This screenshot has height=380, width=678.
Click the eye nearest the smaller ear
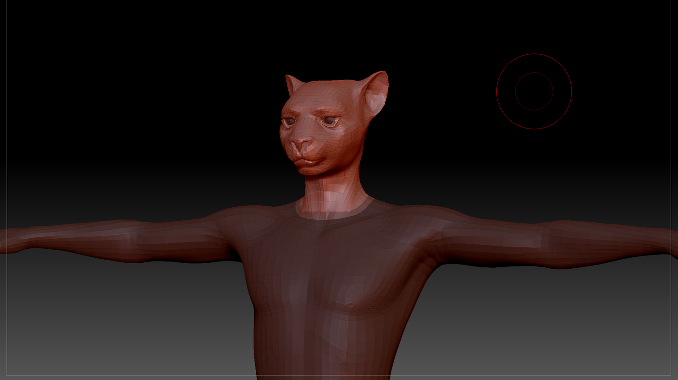coord(288,122)
